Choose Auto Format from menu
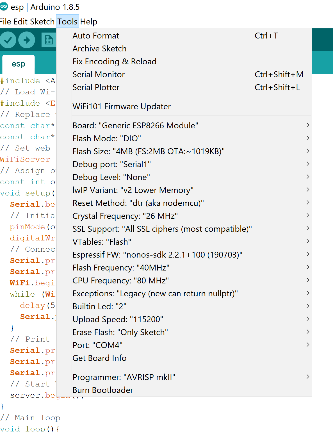Screen dimensions: 333x432 tap(96, 36)
